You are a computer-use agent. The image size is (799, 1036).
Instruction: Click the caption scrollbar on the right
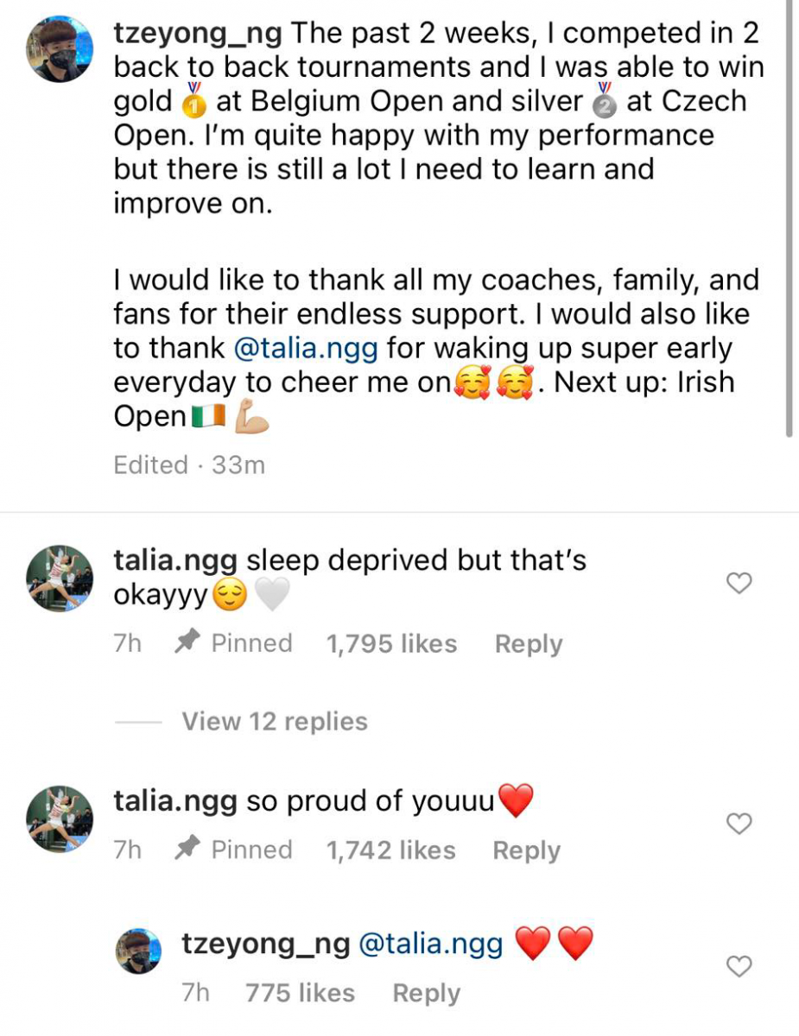click(788, 216)
